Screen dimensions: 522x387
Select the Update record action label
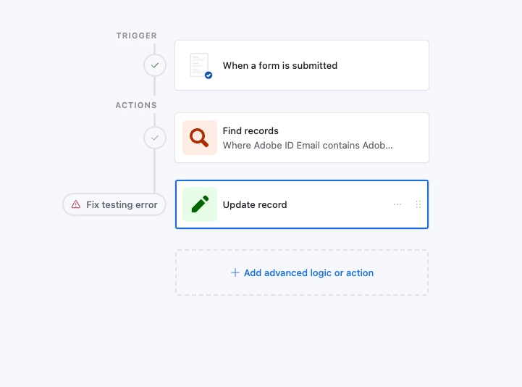[x=255, y=204]
